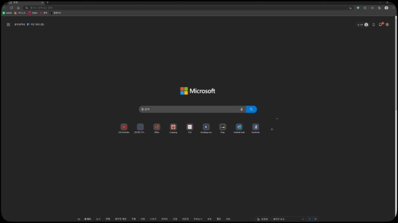Open the Facebook quick link tile
The height and width of the screenshot is (223, 398).
pyautogui.click(x=256, y=128)
